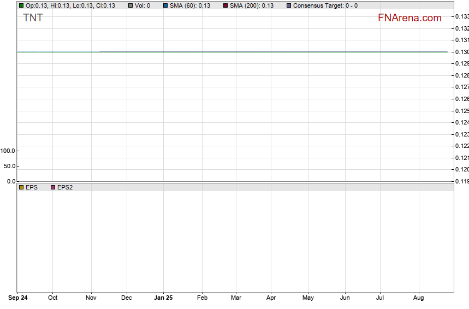This screenshot has height=309, width=469.
Task: Click the dark red SMA (200) swatch
Action: pyautogui.click(x=226, y=5)
